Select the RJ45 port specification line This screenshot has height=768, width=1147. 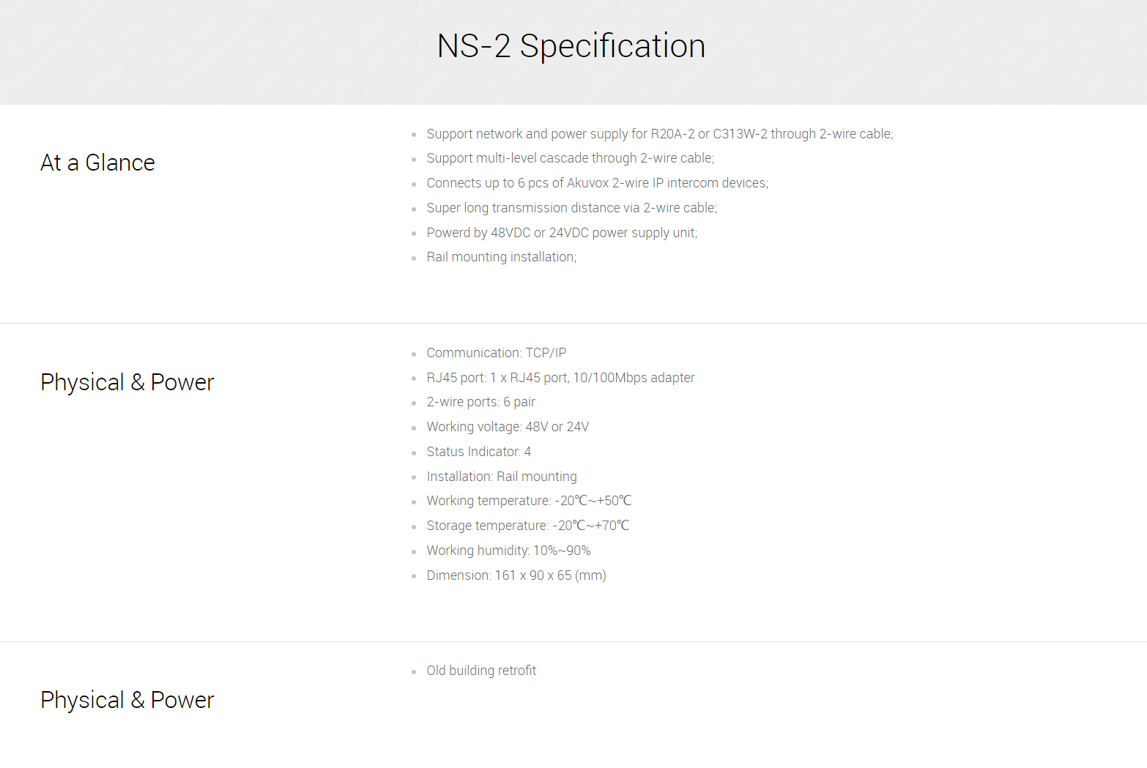pos(560,378)
